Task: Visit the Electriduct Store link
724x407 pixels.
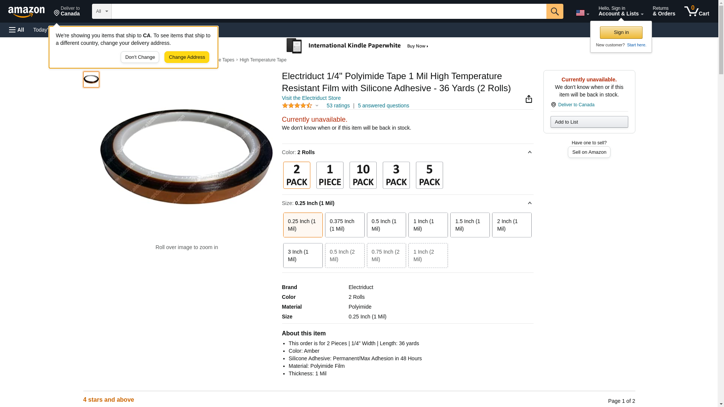Action: pyautogui.click(x=311, y=98)
